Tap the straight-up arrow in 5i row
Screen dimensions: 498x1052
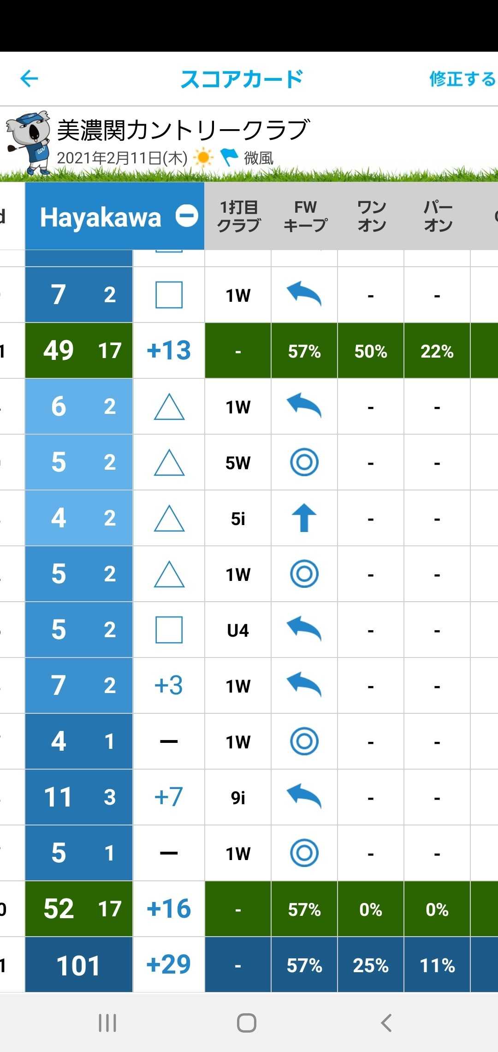click(x=304, y=518)
